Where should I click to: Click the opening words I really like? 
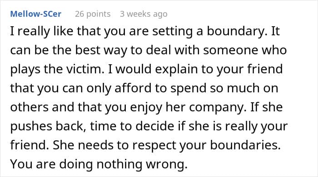click(42, 31)
